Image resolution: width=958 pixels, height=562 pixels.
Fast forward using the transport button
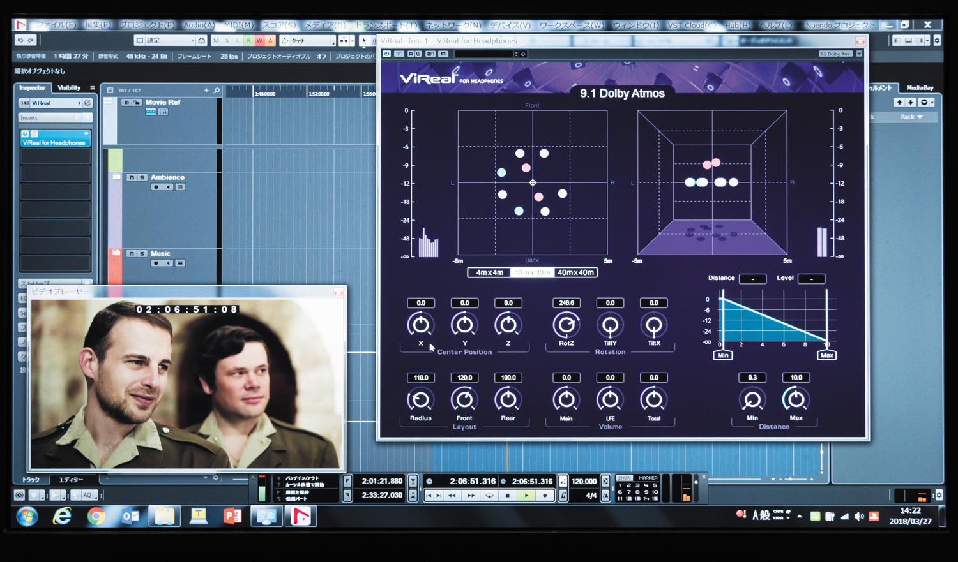(x=471, y=496)
